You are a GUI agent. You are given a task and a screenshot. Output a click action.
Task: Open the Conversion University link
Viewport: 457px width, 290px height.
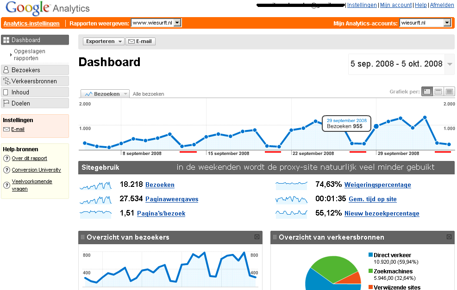point(36,170)
